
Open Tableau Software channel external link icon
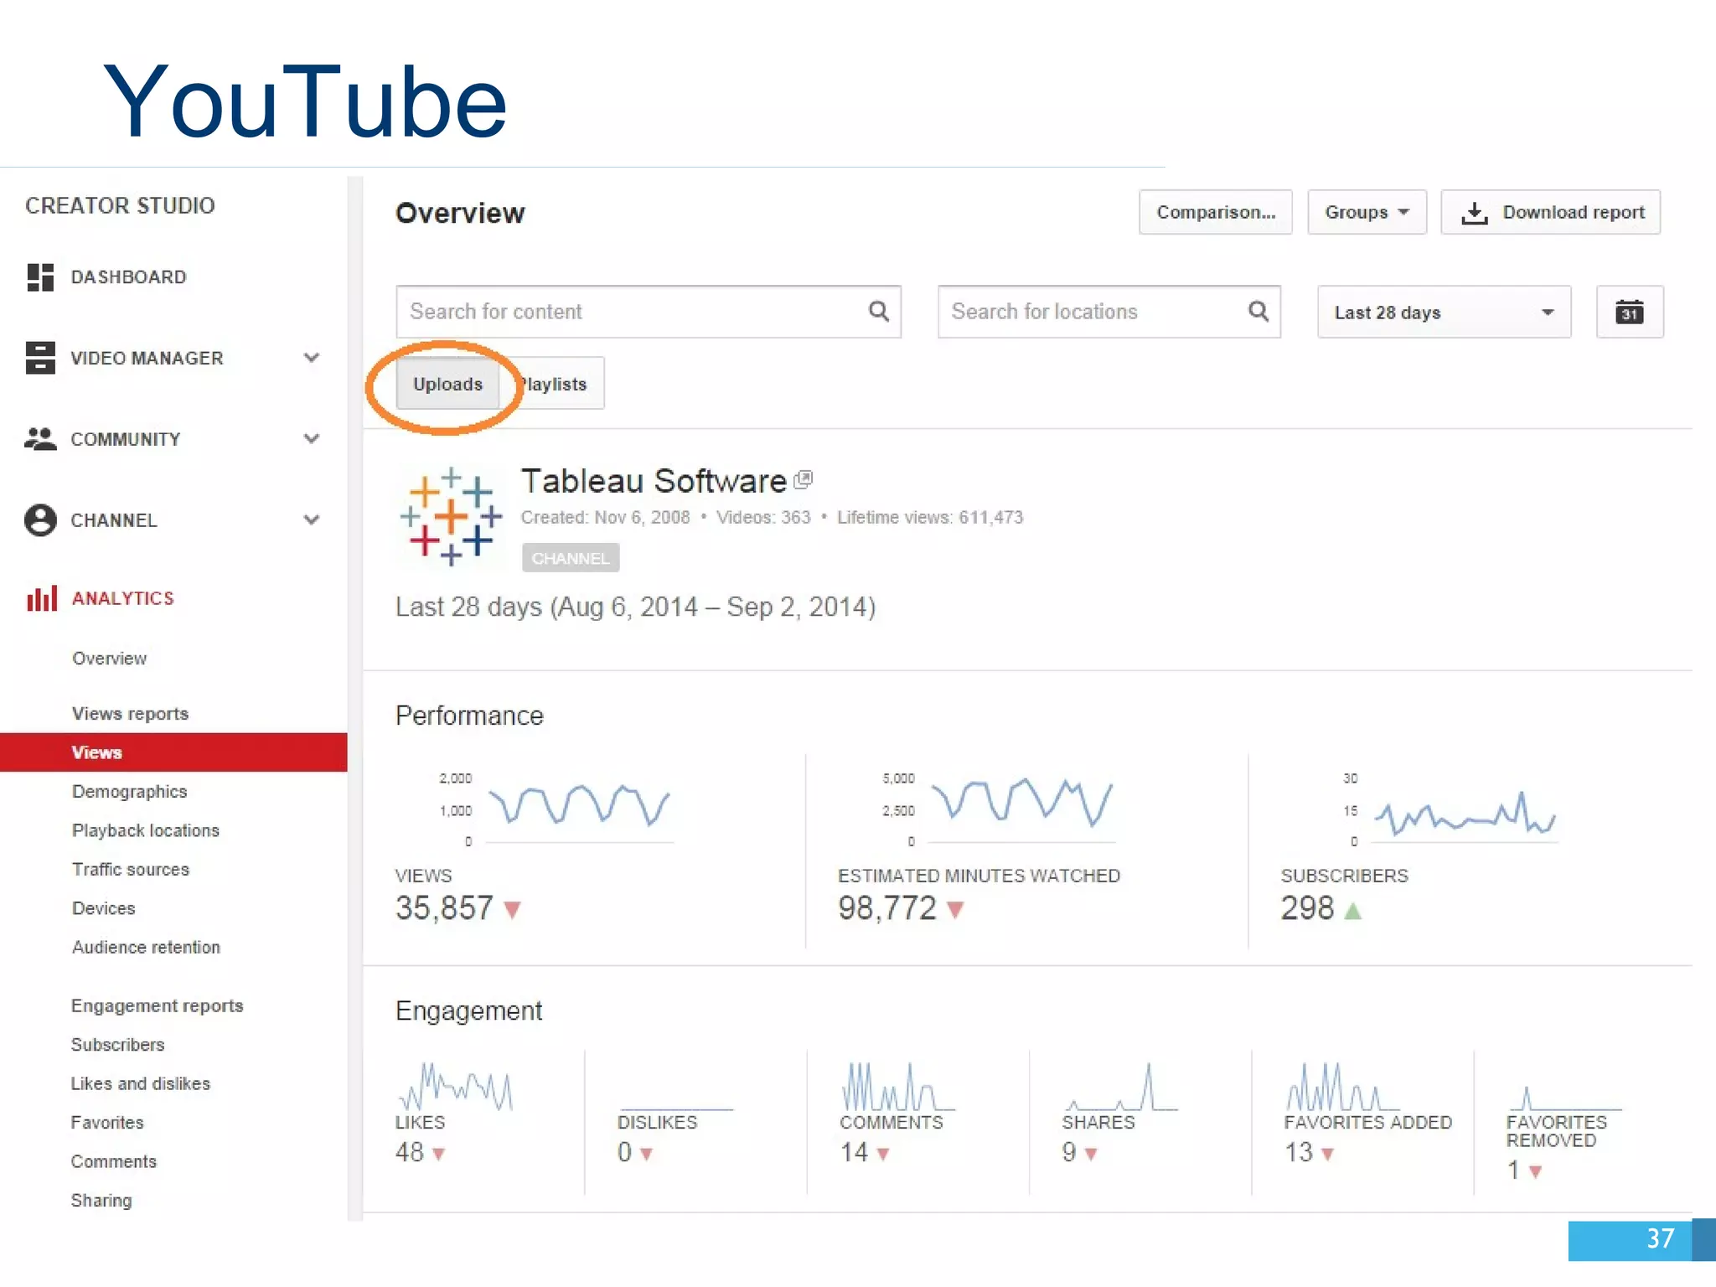[804, 479]
